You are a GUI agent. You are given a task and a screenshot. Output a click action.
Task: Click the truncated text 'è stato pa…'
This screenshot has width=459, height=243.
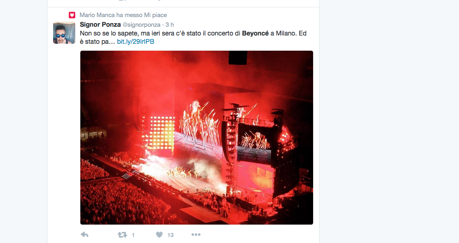pos(97,41)
